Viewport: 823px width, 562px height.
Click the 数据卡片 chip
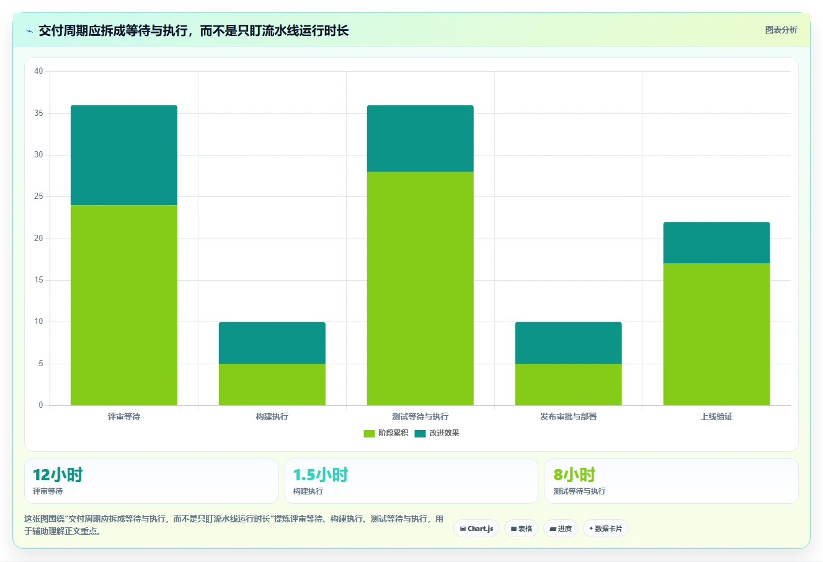[605, 529]
